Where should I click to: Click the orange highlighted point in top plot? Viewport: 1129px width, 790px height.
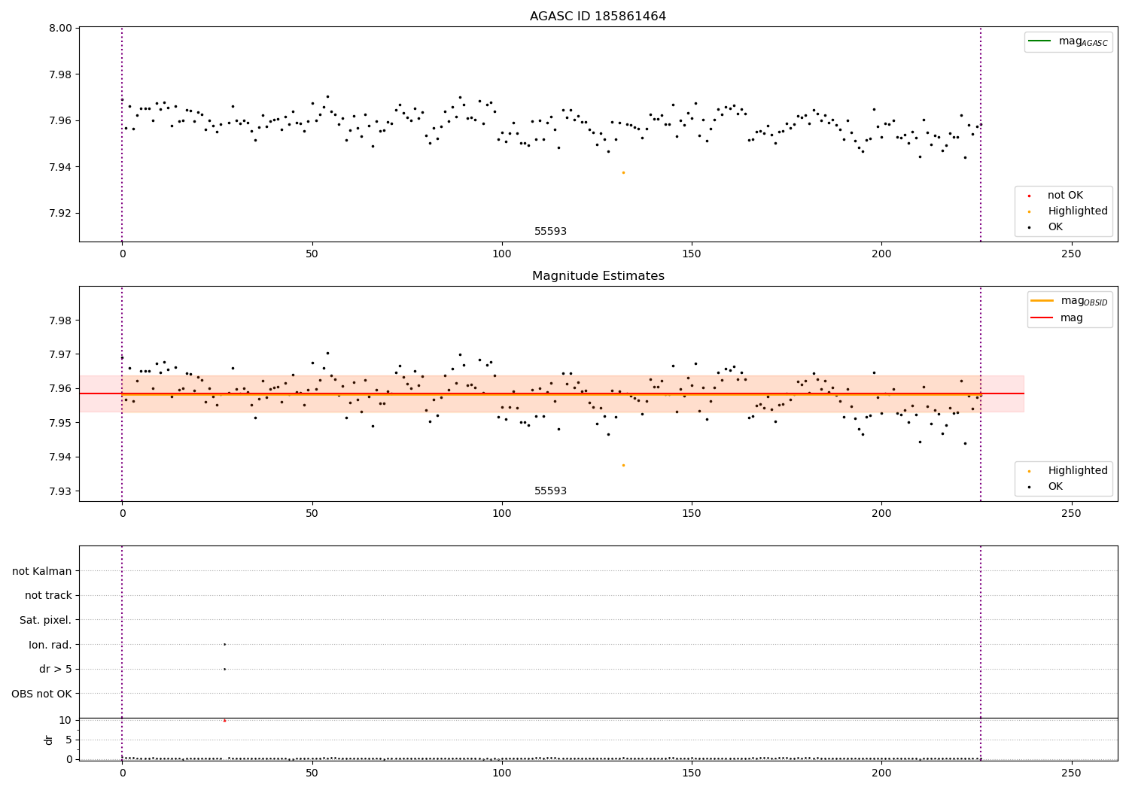click(623, 172)
